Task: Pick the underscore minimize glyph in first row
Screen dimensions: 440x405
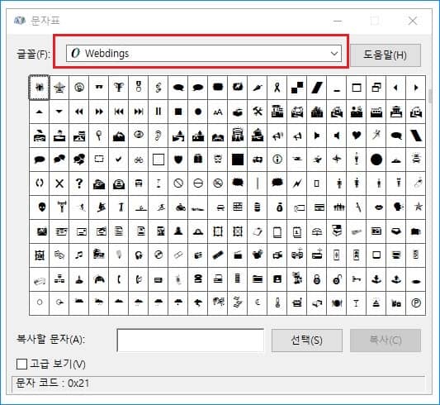Action: [x=337, y=88]
